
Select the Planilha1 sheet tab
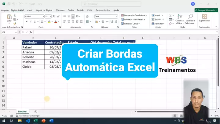(22, 112)
